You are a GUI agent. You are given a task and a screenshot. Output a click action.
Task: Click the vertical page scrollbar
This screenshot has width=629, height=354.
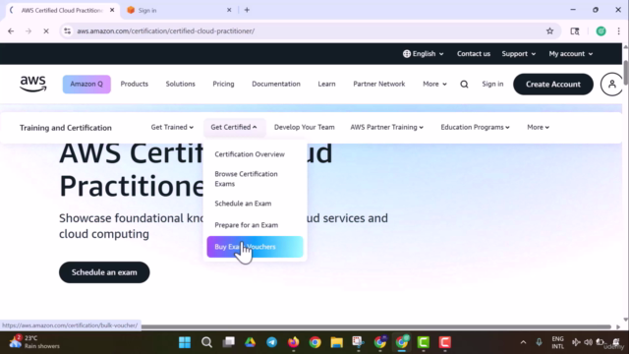[x=625, y=72]
